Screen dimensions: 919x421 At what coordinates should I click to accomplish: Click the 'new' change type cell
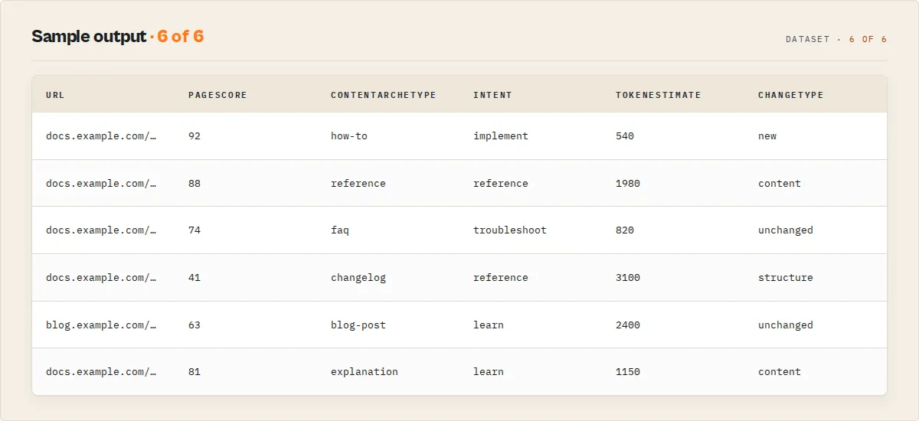[767, 136]
